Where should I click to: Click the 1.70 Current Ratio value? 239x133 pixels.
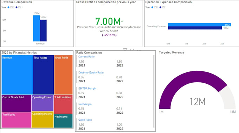81,62
